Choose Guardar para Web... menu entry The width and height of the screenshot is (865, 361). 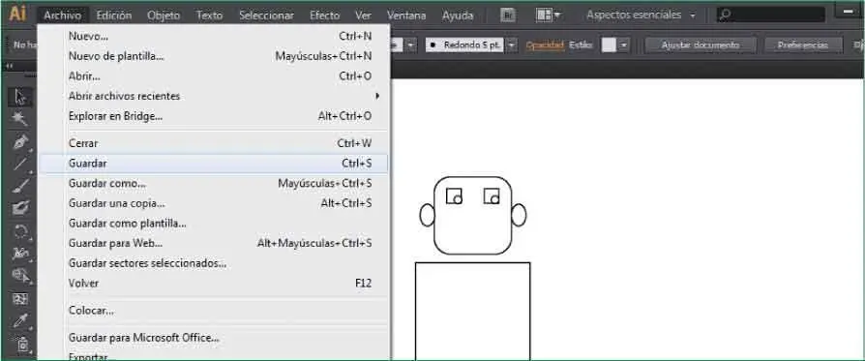(213, 244)
